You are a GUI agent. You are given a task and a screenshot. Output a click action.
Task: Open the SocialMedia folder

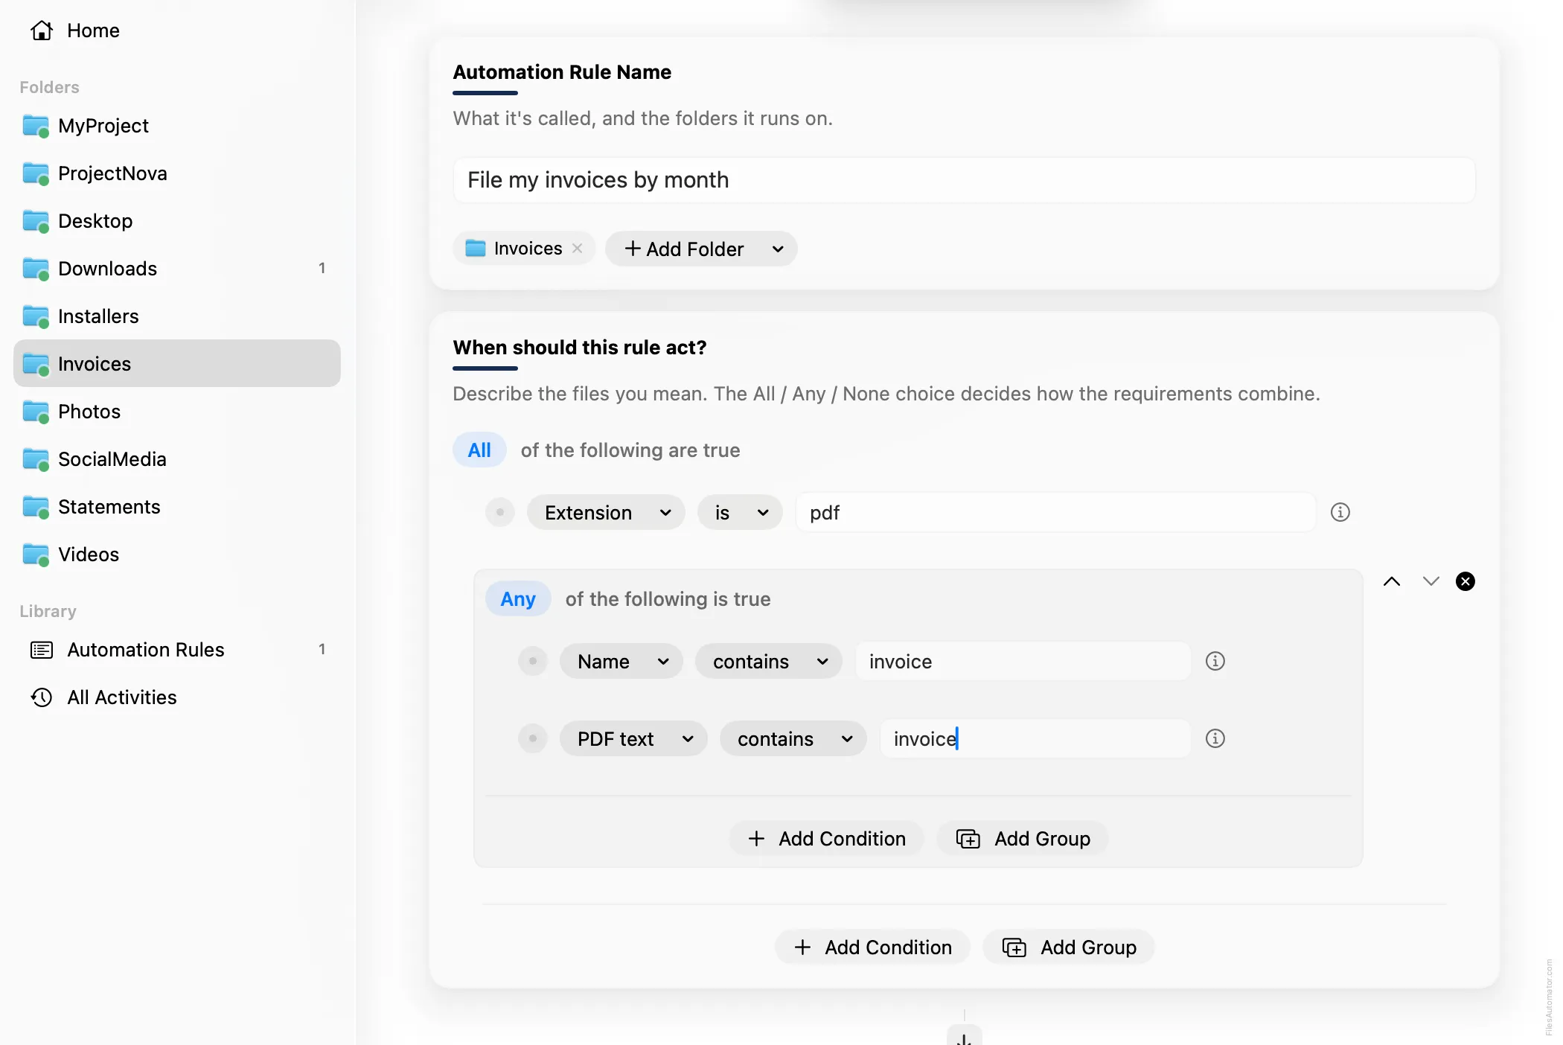(x=177, y=459)
